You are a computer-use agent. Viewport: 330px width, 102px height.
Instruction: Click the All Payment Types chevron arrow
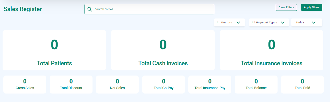283,23
